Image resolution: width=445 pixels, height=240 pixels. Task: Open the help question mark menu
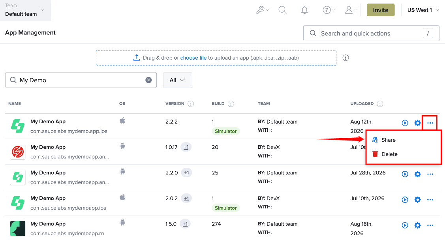click(329, 10)
